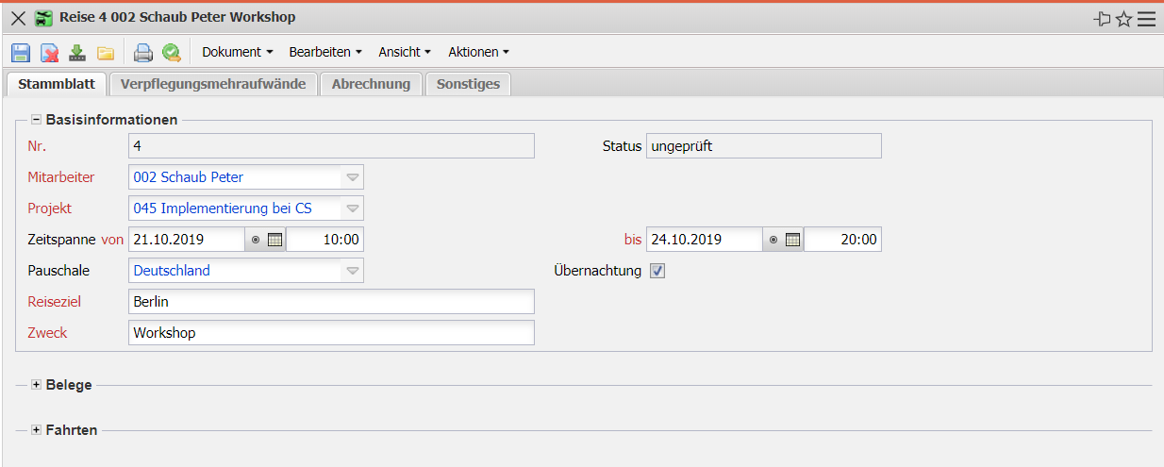Click the Reiseziel field containing Berlin
1164x467 pixels.
coord(331,302)
